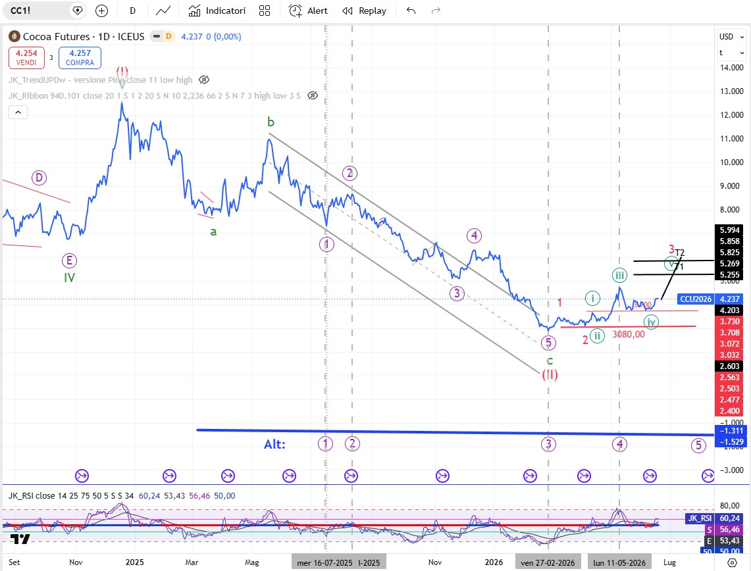Click the diamond icon beside CC1!
Image resolution: width=751 pixels, height=571 pixels.
pos(77,11)
